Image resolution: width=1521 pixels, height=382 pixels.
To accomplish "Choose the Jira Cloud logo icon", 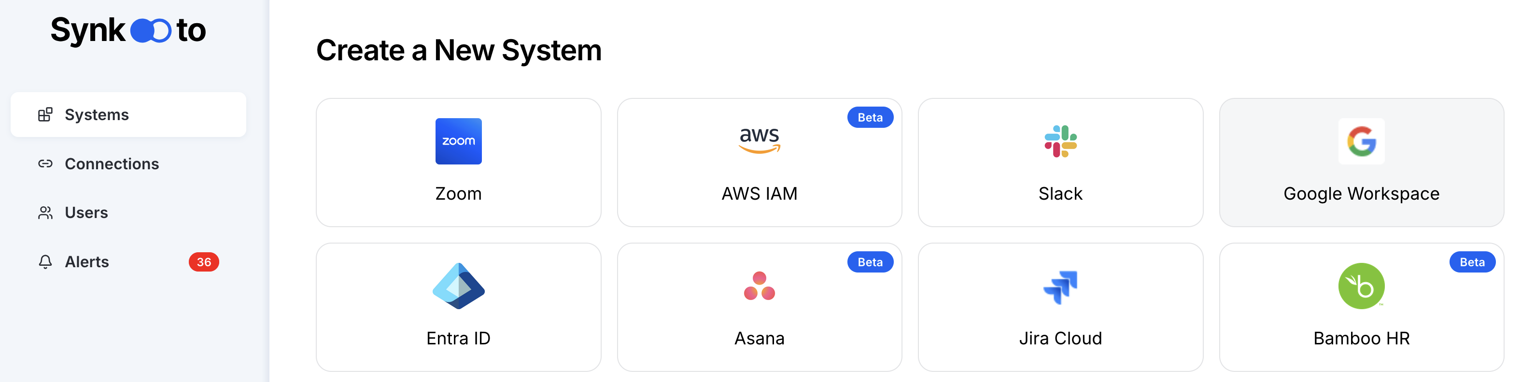I will coord(1060,287).
